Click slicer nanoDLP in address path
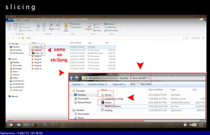The width and height of the screenshot is (210, 135). coord(141,78)
